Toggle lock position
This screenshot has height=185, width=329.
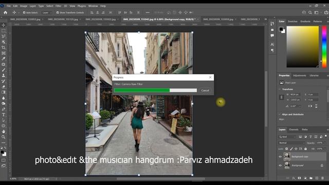pos(296,149)
